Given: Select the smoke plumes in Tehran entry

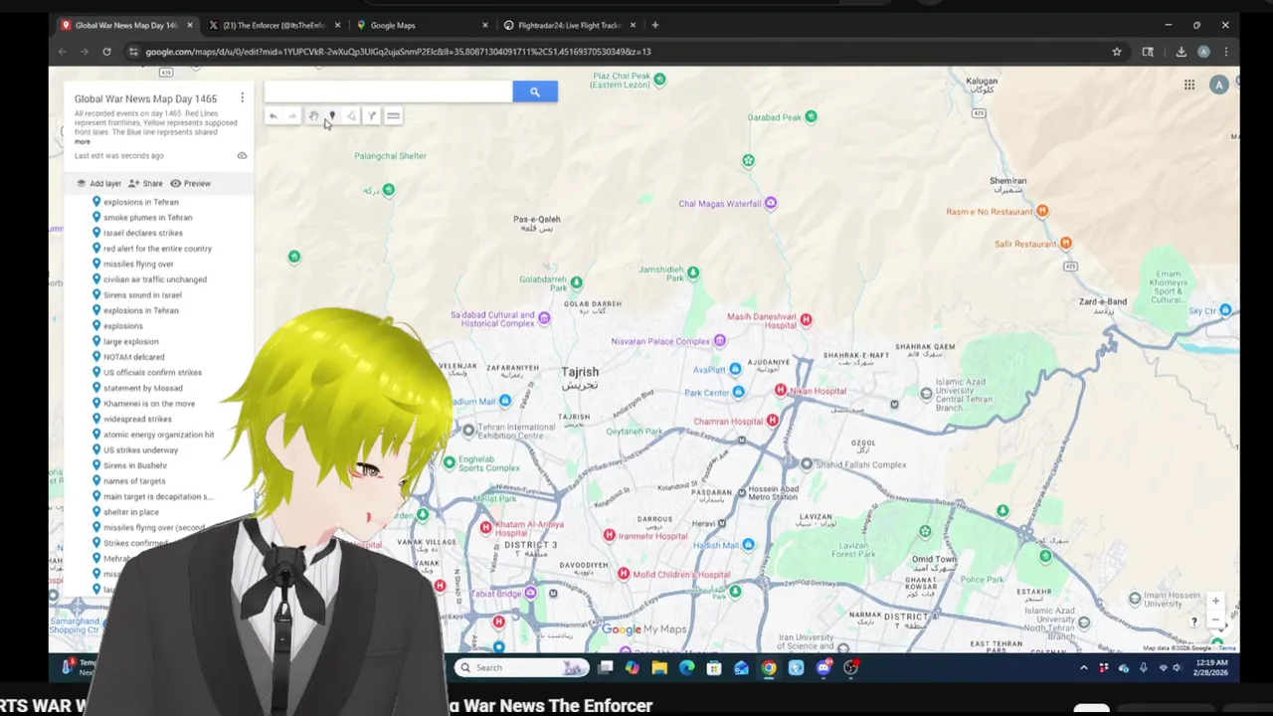Looking at the screenshot, I should coord(147,217).
